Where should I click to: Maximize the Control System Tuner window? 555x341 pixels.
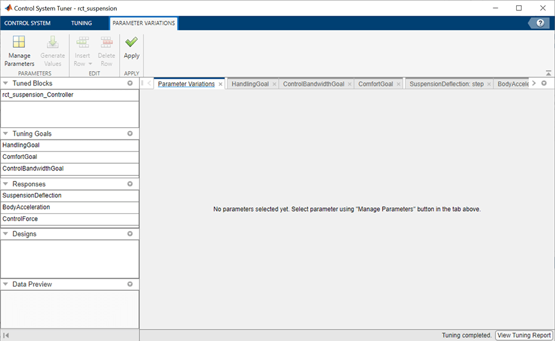click(x=519, y=8)
